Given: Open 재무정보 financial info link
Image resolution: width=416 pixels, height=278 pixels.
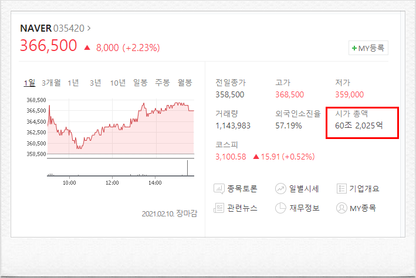Looking at the screenshot, I should tap(305, 208).
